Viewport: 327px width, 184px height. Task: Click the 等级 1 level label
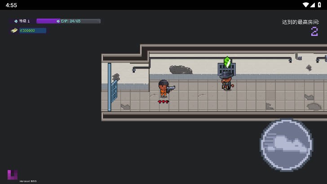(x=24, y=21)
